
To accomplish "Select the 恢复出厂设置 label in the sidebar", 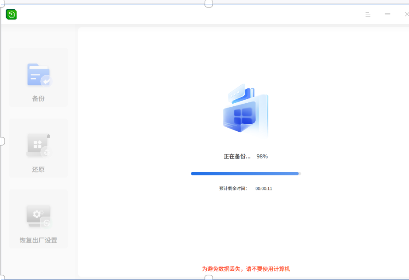I will click(38, 240).
